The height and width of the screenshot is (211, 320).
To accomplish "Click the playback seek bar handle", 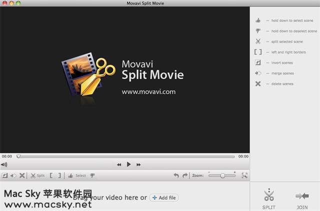I will (x=18, y=157).
